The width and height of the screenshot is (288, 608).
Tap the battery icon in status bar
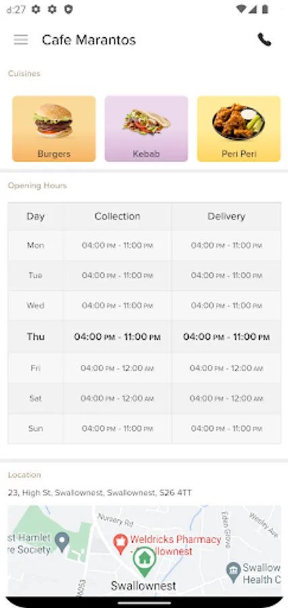pyautogui.click(x=266, y=9)
